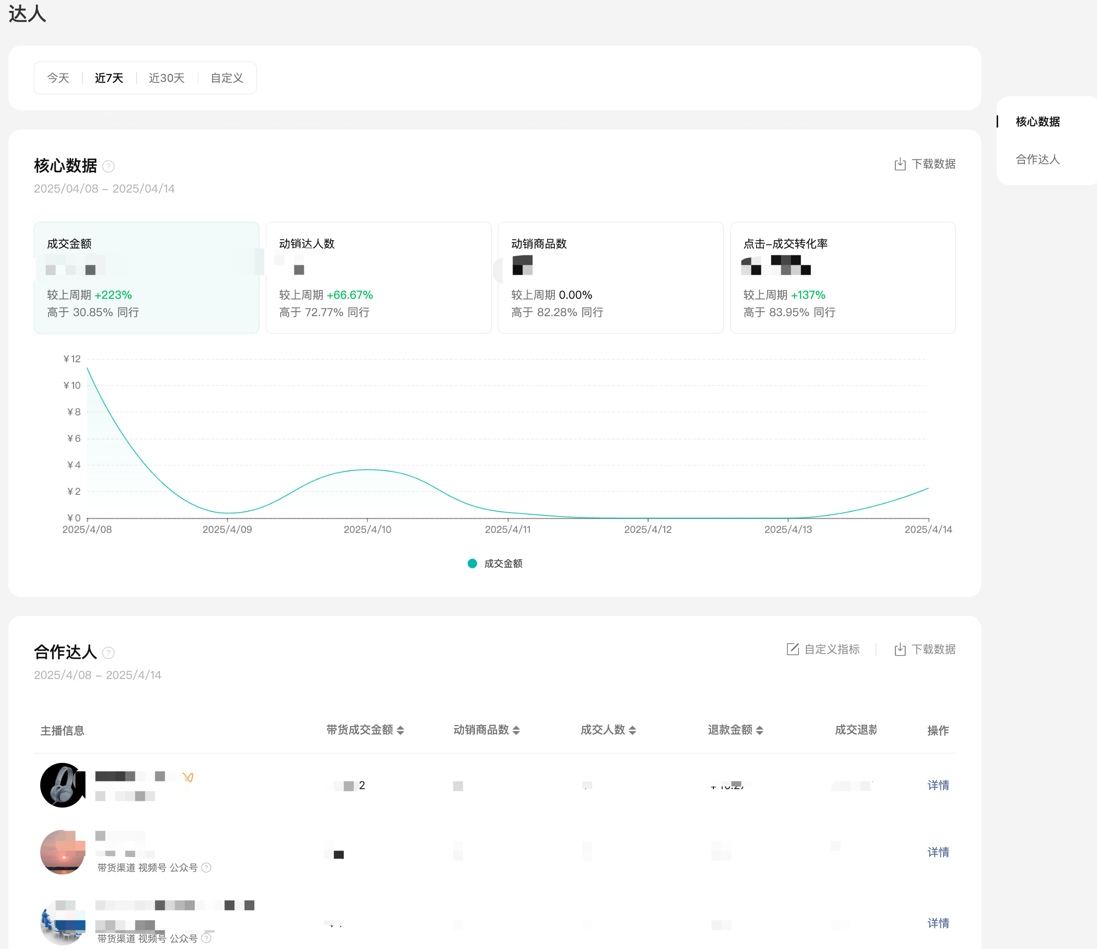Click the headphone avatar of first streamer
The height and width of the screenshot is (949, 1097).
[x=62, y=785]
